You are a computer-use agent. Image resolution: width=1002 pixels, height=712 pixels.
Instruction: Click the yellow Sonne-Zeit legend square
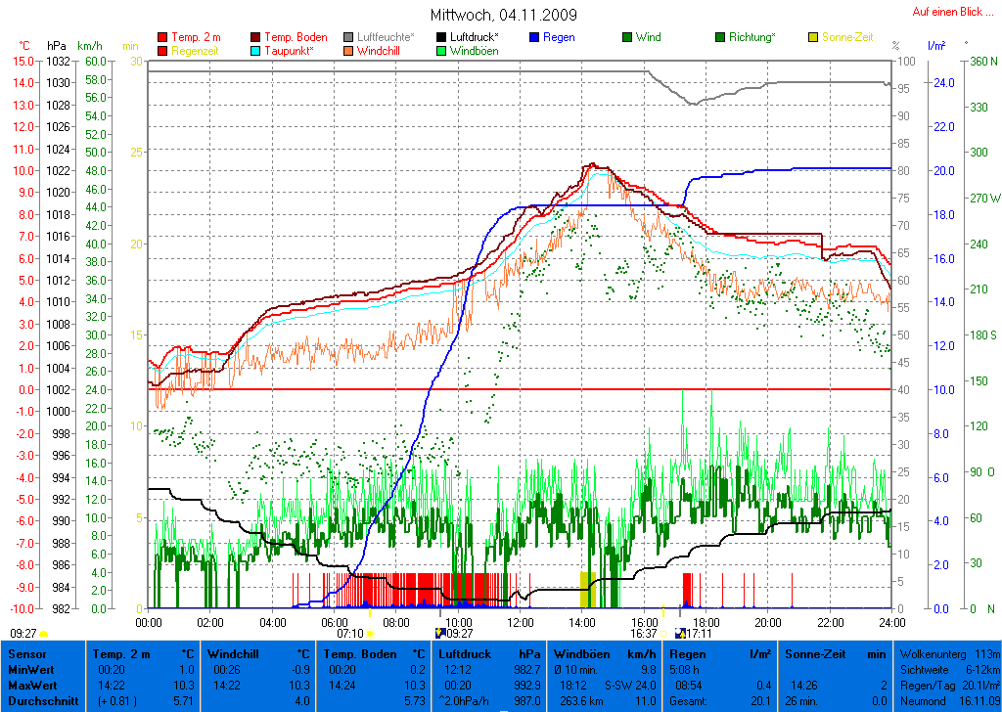(x=813, y=37)
